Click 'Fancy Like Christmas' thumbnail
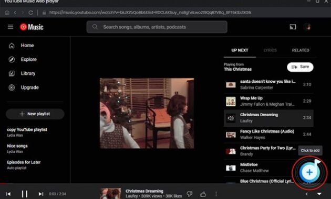 tap(231, 135)
